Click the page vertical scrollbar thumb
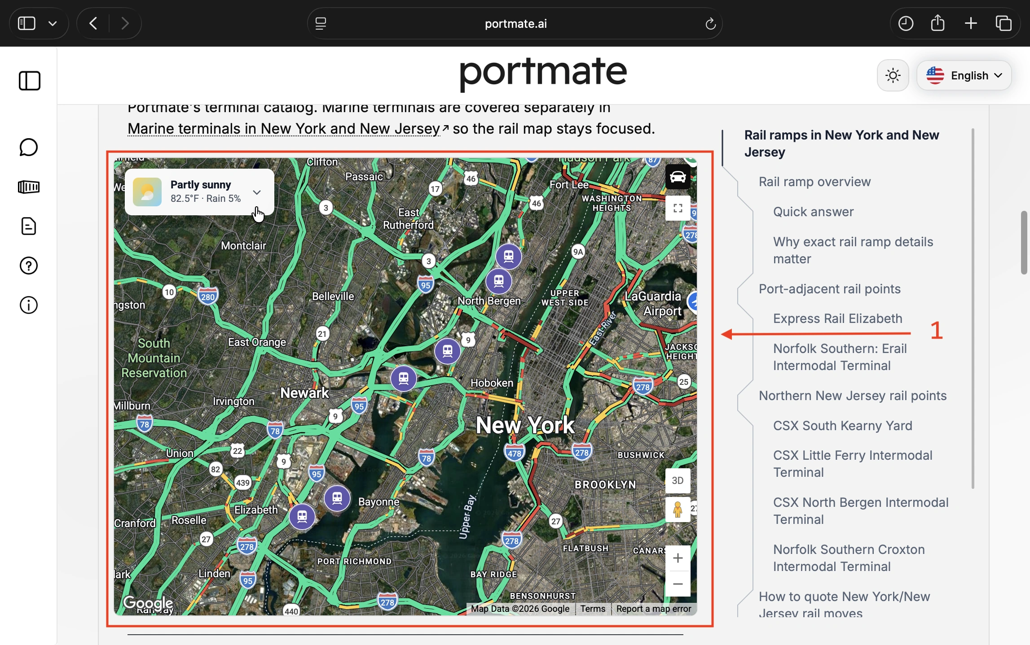Screen dimensions: 1030x645 tap(1024, 242)
